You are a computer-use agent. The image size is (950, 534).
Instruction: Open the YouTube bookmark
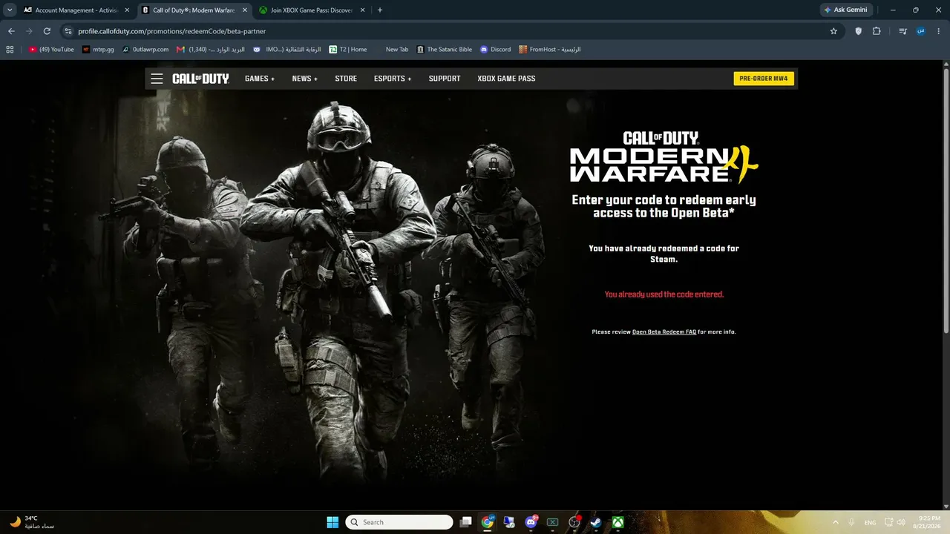tap(52, 50)
